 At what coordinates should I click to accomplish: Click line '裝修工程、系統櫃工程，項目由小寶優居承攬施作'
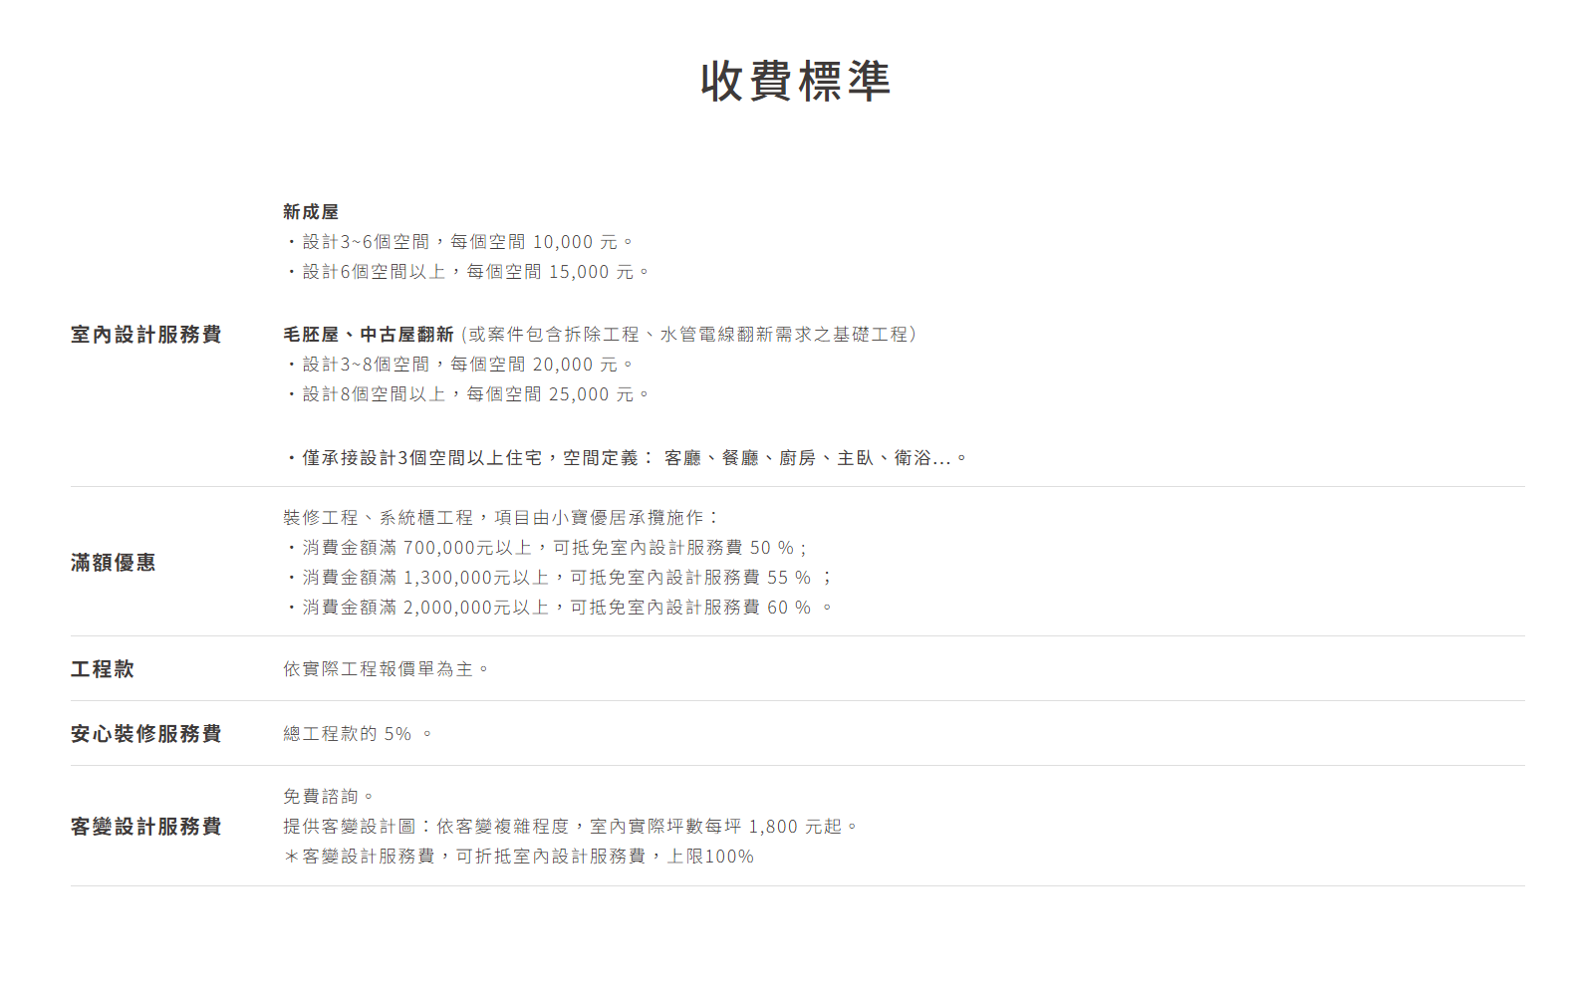[501, 518]
